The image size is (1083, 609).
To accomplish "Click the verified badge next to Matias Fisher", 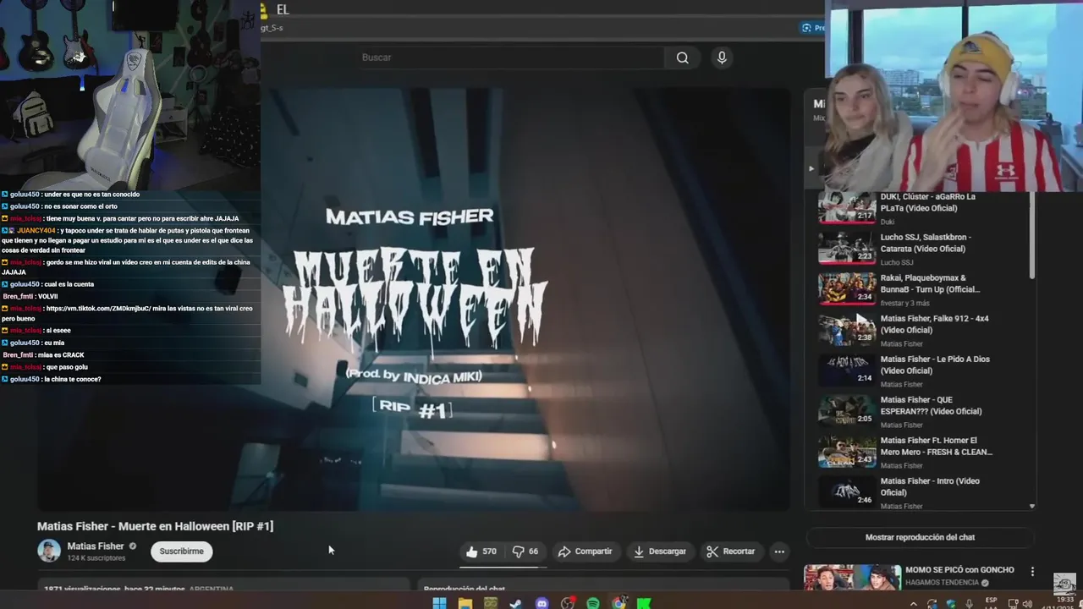I will (133, 546).
